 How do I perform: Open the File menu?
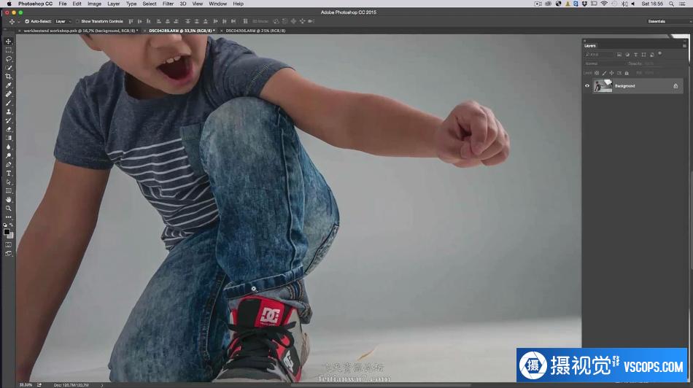point(63,4)
